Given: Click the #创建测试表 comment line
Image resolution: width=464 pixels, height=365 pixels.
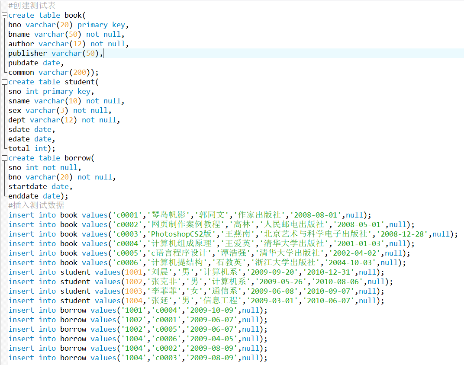Looking at the screenshot, I should click(32, 6).
